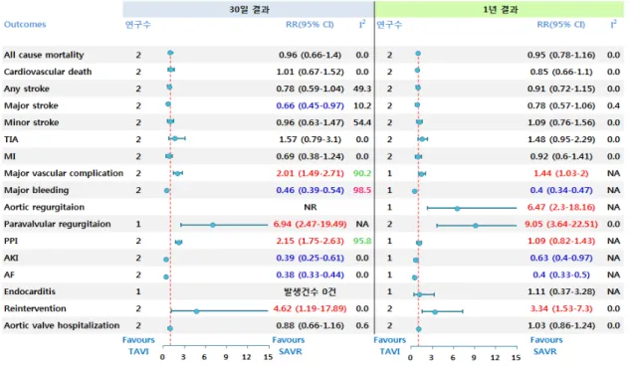Viewport: 630px width, 366px height.
Task: Click red value '1.09 (0.82-1.43)'
Action: 561,241
